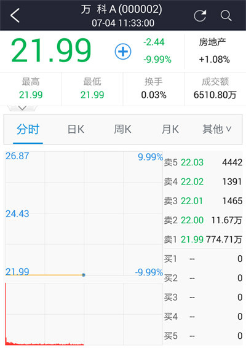This screenshot has height=348, width=246.
Task: Tap the red volume bar chart
Action: (44, 314)
